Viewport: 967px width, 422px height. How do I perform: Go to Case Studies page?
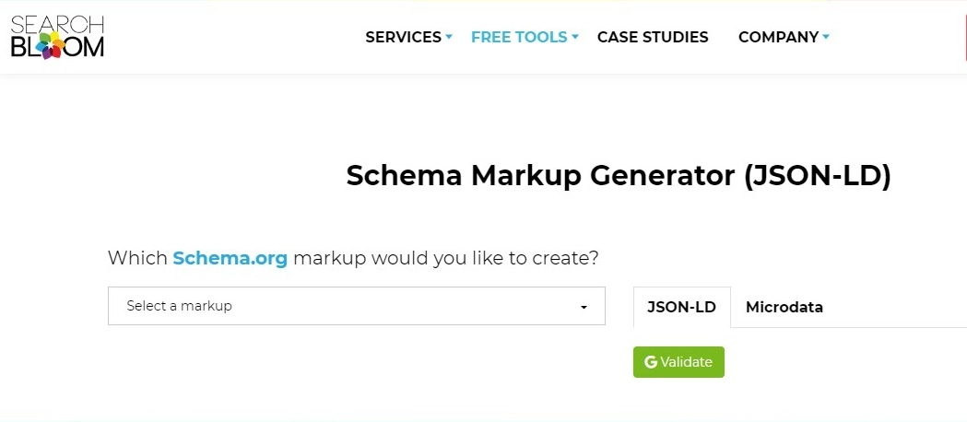point(653,37)
